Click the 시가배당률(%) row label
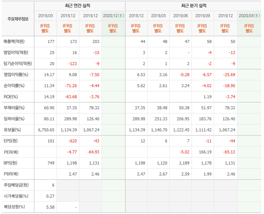This screenshot has height=214, width=264. [x=16, y=196]
